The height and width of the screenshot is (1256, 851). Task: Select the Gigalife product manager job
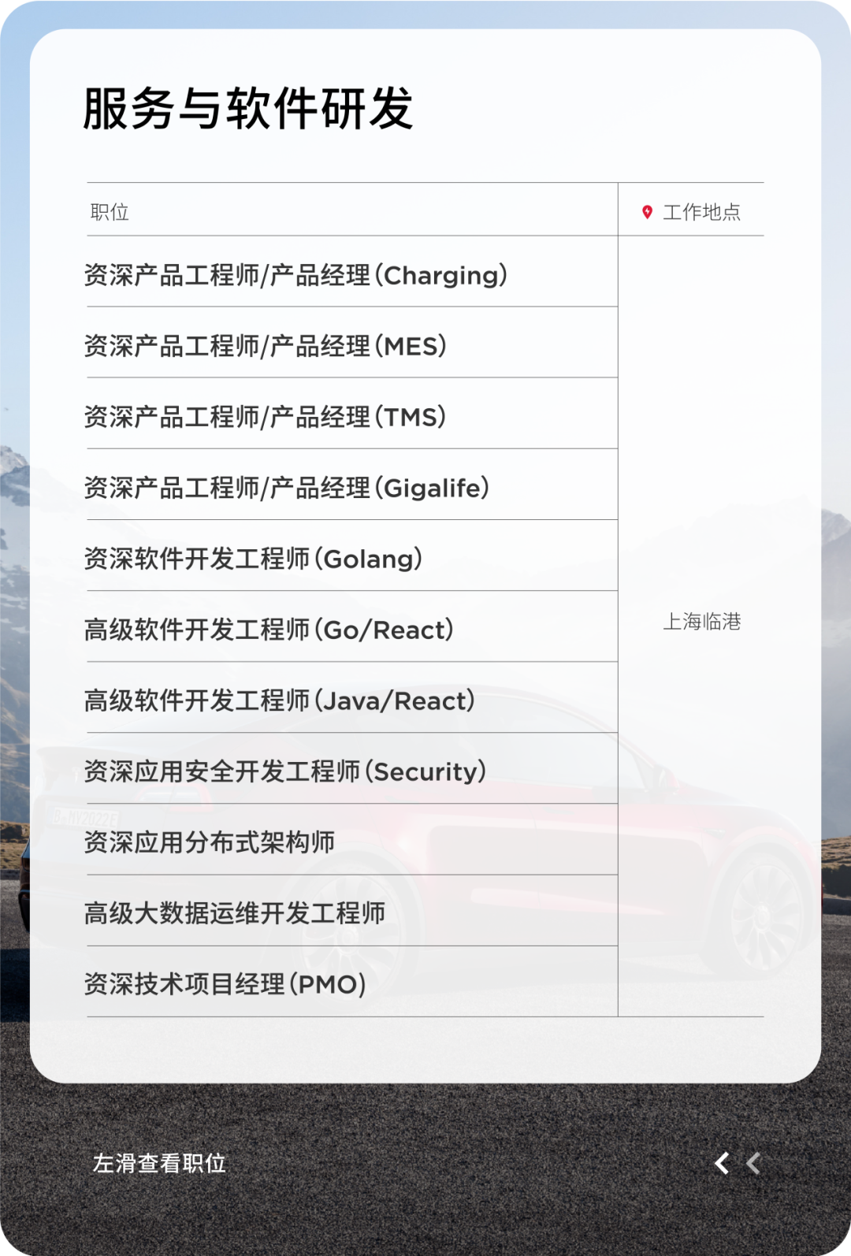(287, 488)
